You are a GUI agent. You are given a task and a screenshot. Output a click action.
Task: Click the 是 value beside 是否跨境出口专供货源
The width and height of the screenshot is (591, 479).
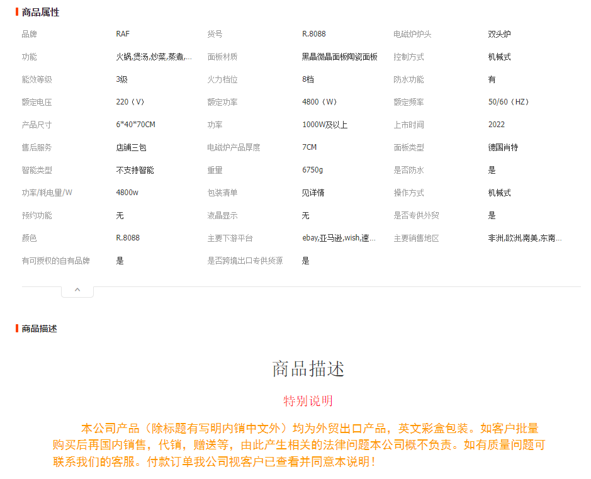(x=306, y=261)
